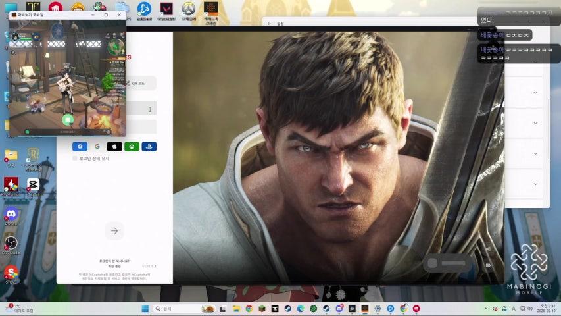Sign in using the Apple icon
This screenshot has height=316, width=561.
114,146
